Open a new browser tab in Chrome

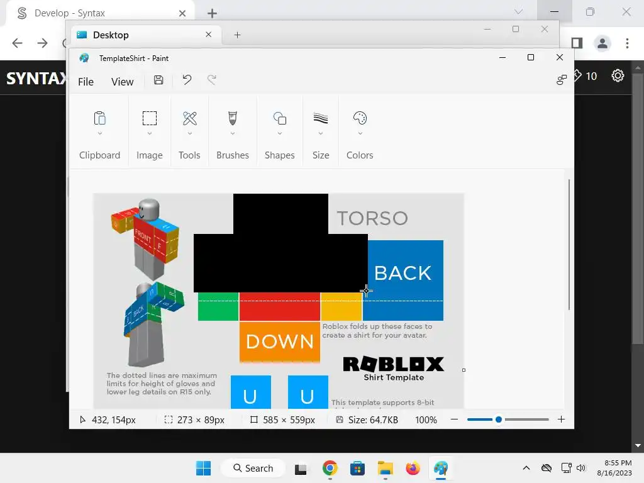point(212,14)
